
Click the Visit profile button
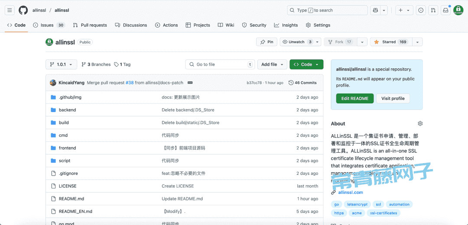pyautogui.click(x=393, y=98)
